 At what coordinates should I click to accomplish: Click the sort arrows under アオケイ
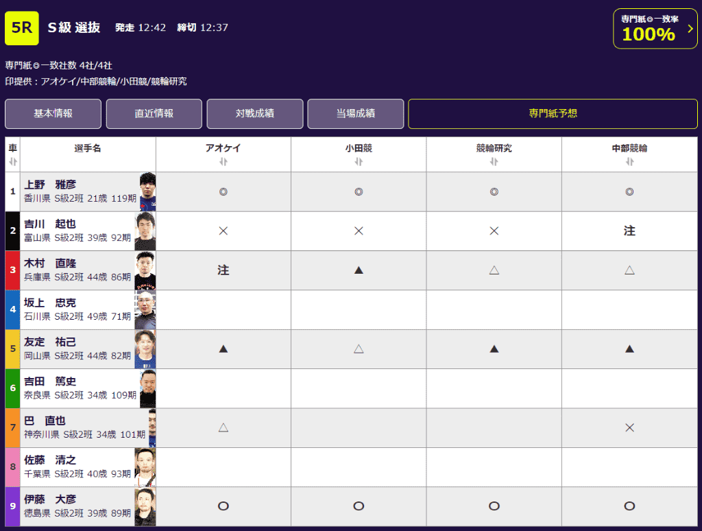coord(223,162)
